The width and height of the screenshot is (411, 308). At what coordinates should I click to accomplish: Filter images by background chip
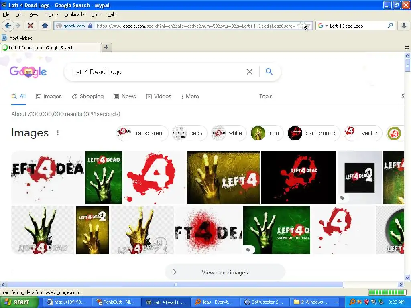313,133
